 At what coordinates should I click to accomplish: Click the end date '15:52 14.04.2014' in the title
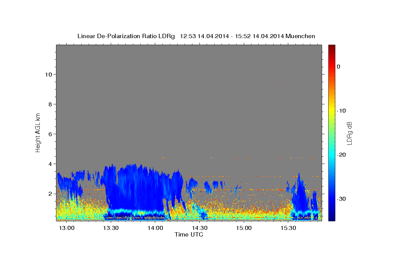point(259,36)
